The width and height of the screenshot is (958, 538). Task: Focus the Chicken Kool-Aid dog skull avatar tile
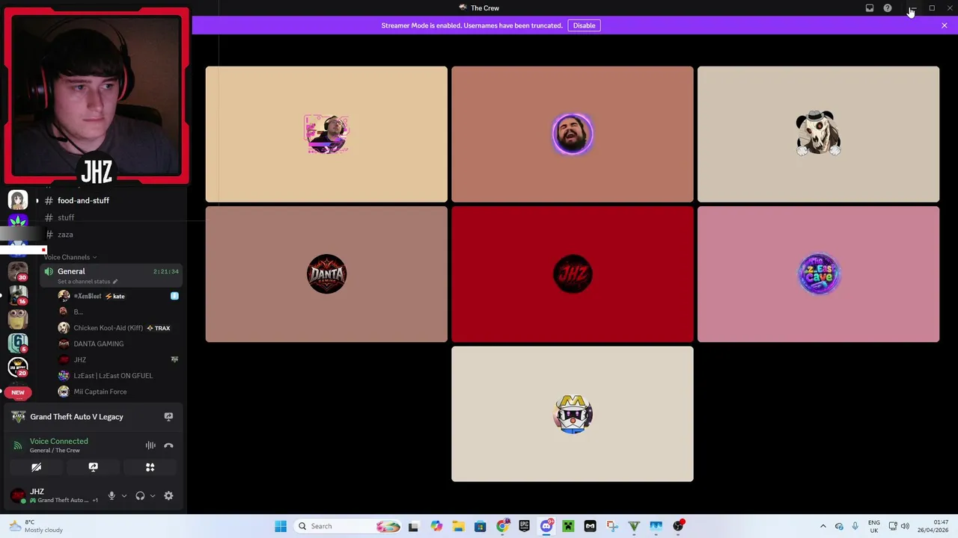click(818, 134)
